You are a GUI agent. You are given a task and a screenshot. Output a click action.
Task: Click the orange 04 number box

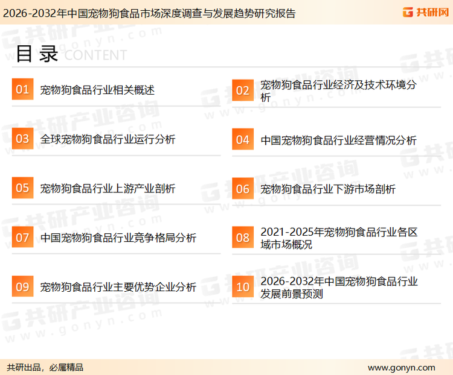[243, 139]
